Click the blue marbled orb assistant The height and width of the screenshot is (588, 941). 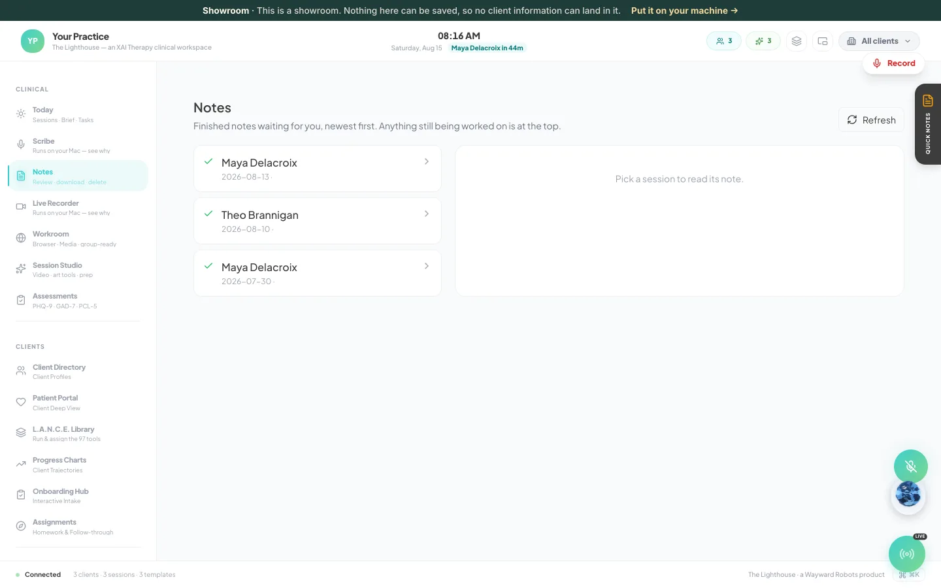[x=908, y=495]
